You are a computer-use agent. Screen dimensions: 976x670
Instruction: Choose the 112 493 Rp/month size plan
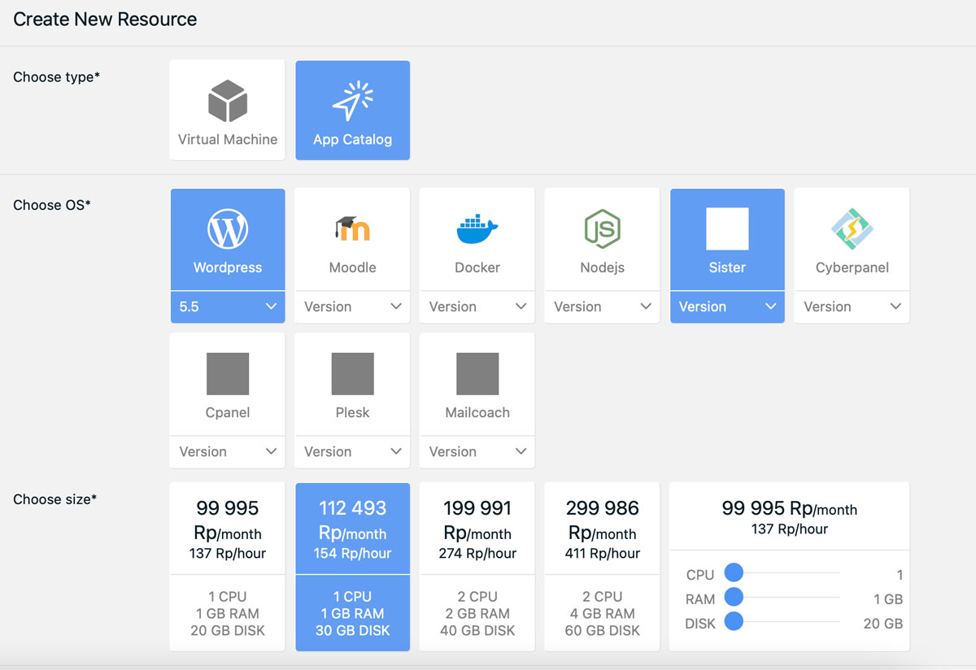(x=352, y=567)
